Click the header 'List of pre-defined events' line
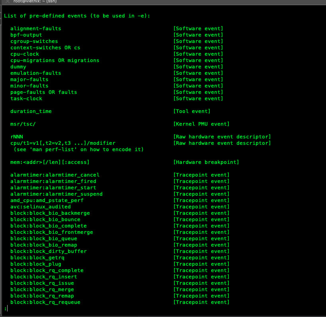 pos(77,16)
